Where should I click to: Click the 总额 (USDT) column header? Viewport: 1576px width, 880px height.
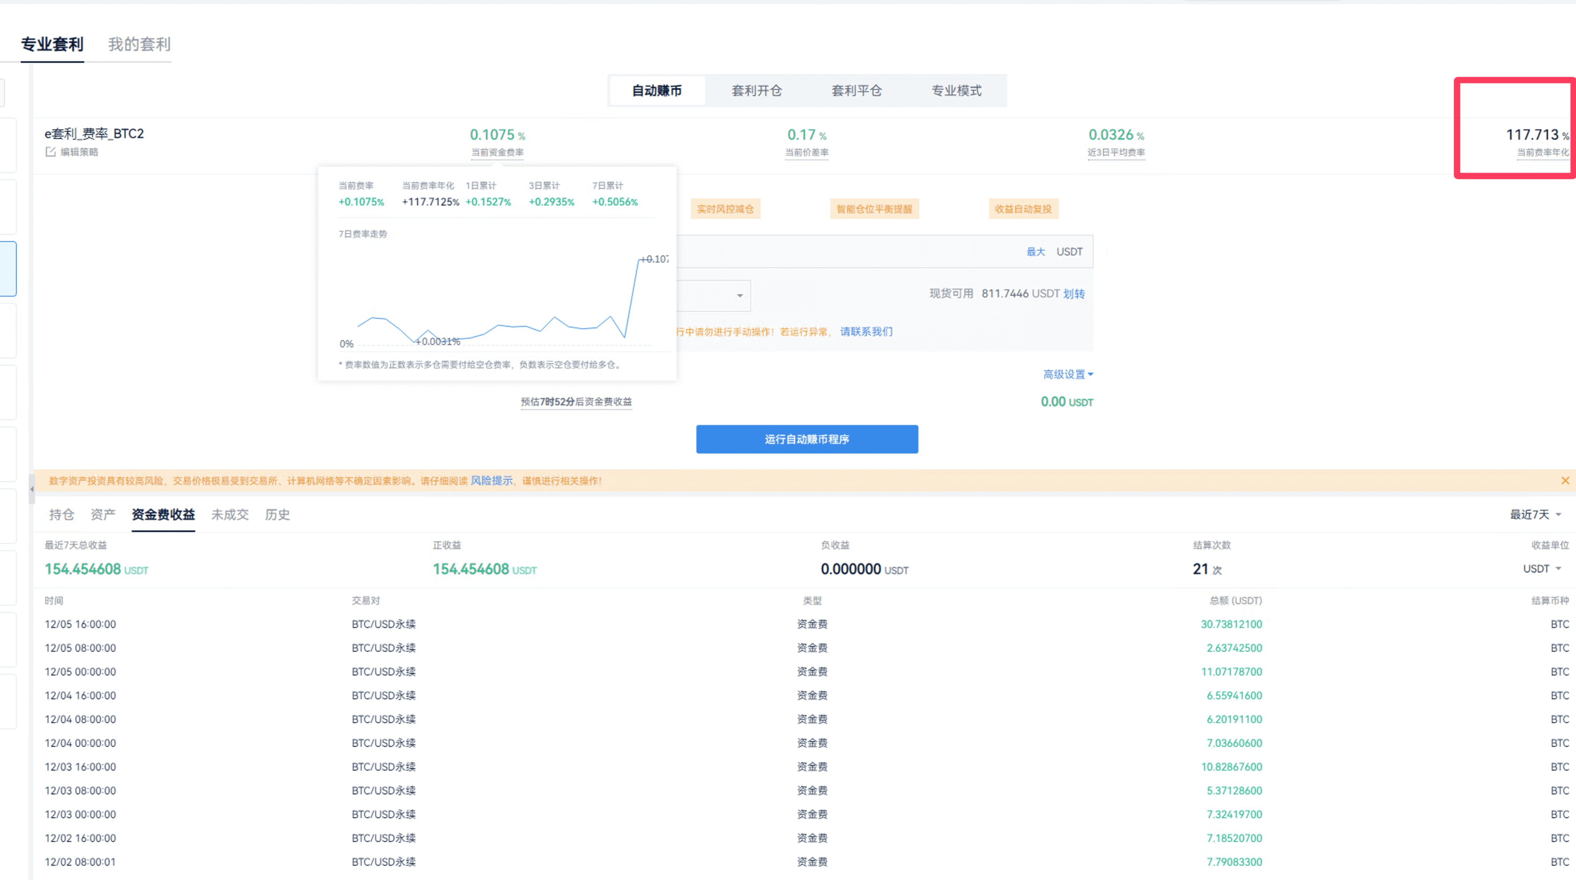pos(1235,601)
